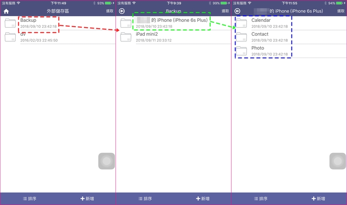Tap 排序 at the bottom of the external storage screen

(30, 198)
